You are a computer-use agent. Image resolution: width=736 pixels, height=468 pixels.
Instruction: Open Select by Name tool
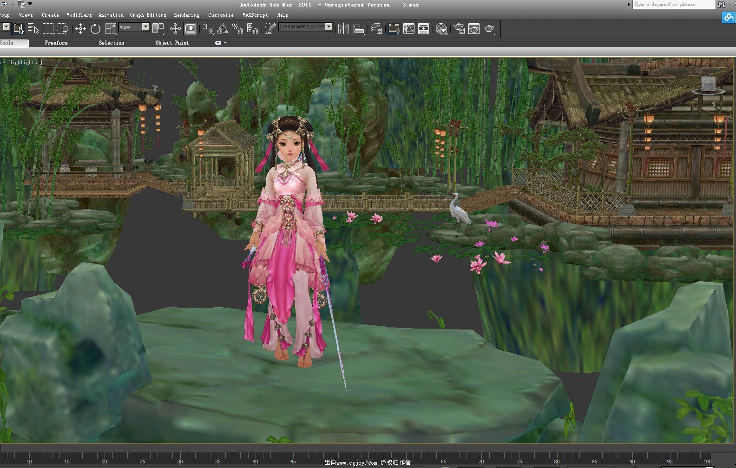(x=33, y=29)
